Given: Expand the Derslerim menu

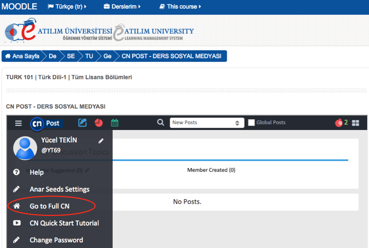Looking at the screenshot, I should click(x=122, y=7).
